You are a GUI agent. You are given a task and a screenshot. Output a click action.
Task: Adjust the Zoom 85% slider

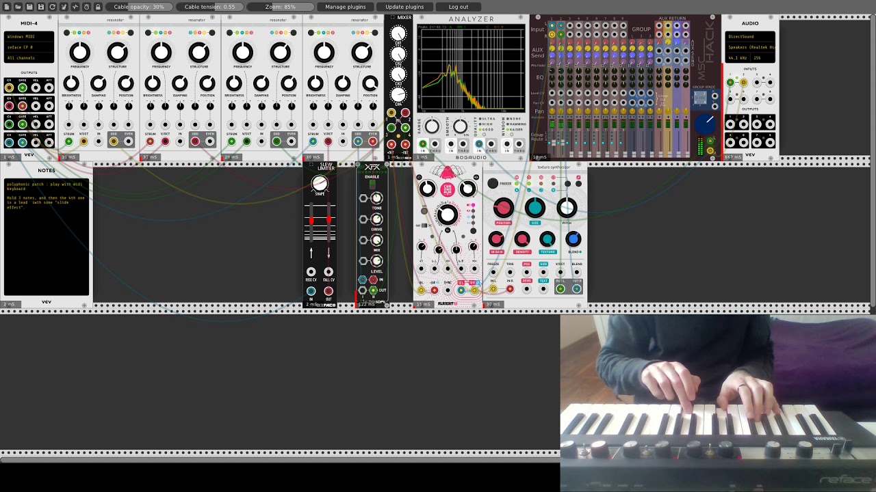[x=281, y=7]
